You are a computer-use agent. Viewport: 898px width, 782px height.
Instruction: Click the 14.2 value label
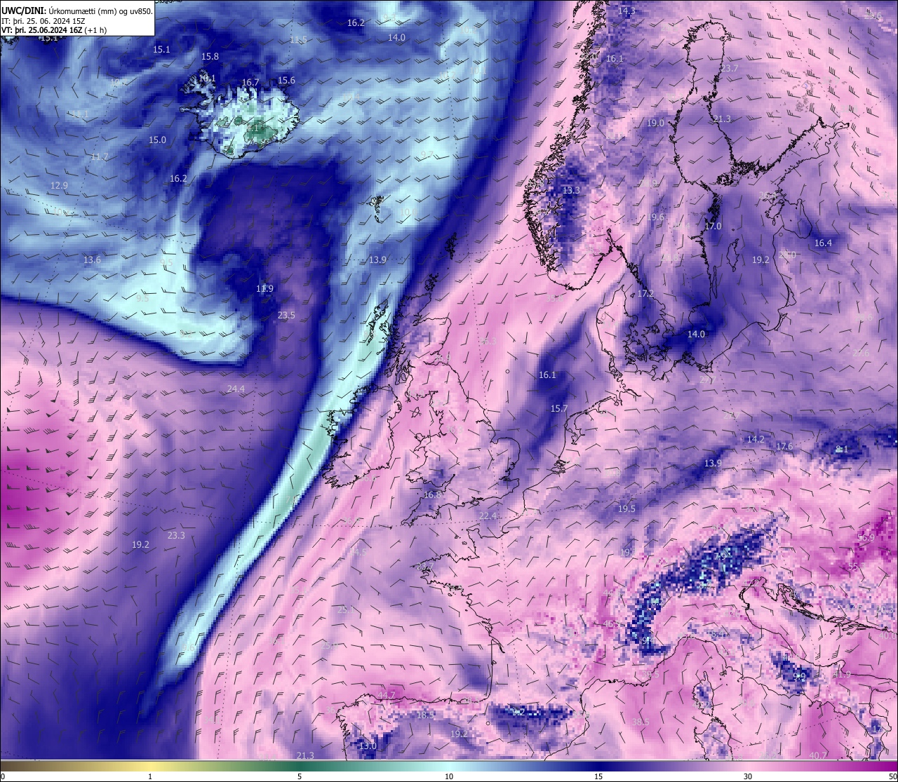pyautogui.click(x=756, y=440)
